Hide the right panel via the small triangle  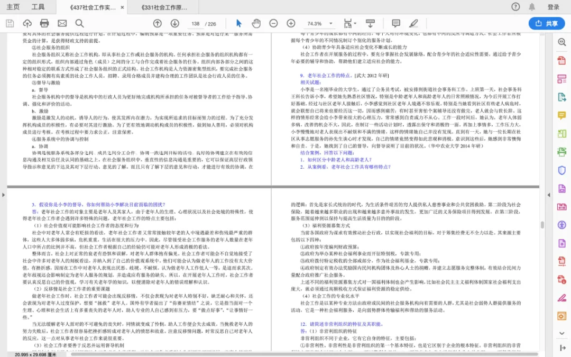click(x=549, y=195)
